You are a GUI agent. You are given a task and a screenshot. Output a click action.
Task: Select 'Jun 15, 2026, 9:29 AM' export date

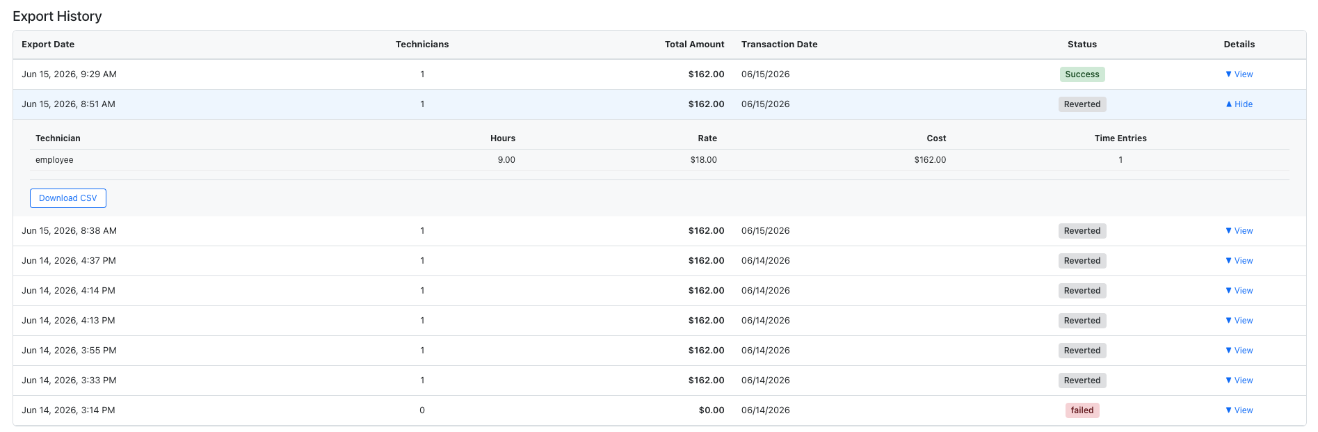[x=69, y=74]
